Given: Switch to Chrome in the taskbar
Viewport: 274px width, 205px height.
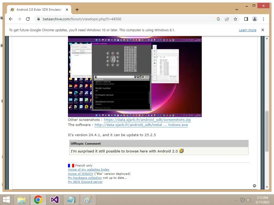Looking at the screenshot, I should [x=38, y=200].
